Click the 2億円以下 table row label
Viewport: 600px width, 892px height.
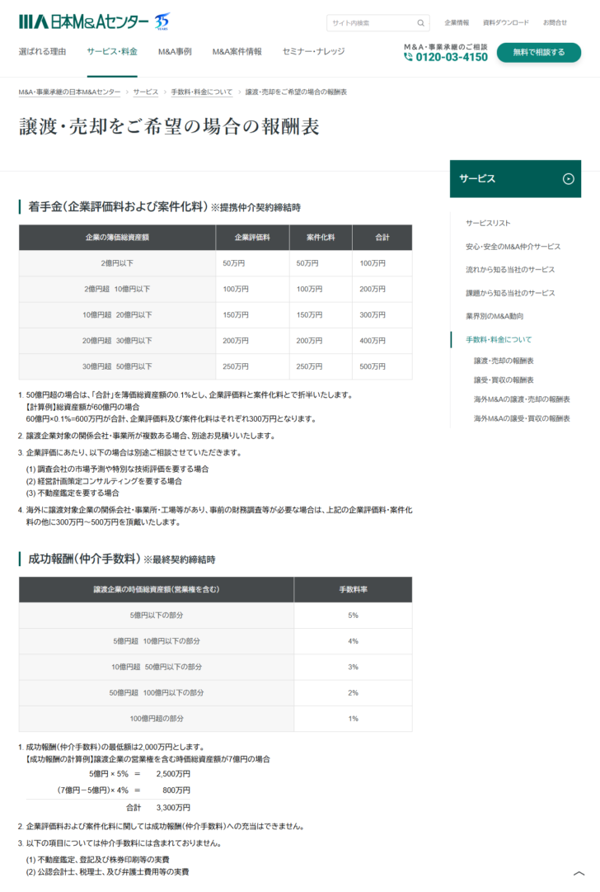click(x=117, y=263)
